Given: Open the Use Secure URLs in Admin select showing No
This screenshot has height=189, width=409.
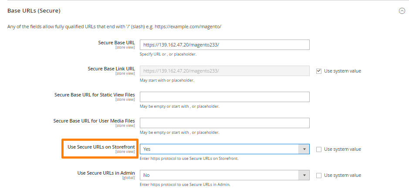Looking at the screenshot, I should click(225, 175).
